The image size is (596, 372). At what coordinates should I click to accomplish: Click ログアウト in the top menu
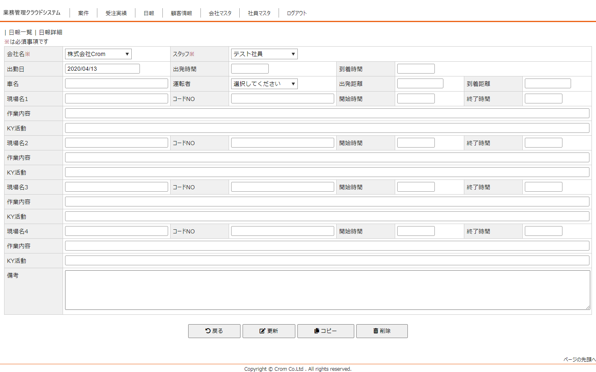click(x=297, y=13)
